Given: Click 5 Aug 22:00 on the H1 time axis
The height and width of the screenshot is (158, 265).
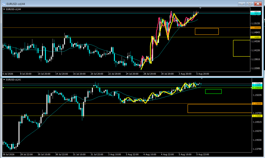Looking at the screenshot, I should (x=203, y=154).
